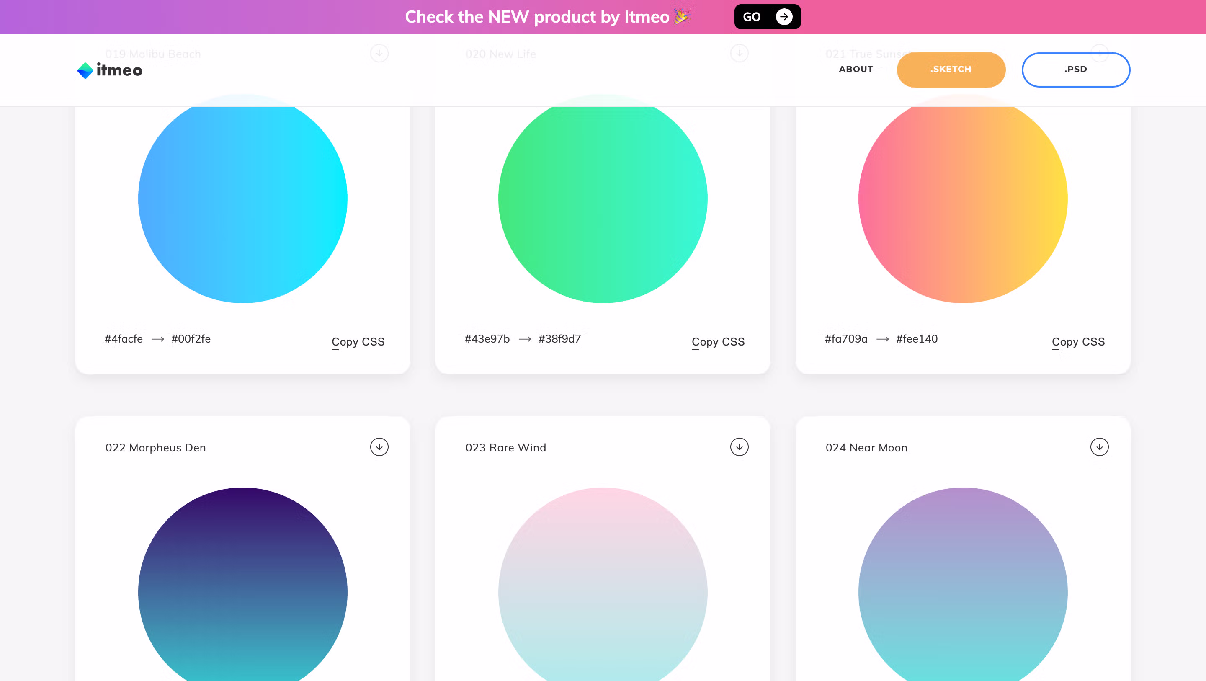Download the .SKETCH file
Viewport: 1206px width, 681px height.
click(951, 70)
